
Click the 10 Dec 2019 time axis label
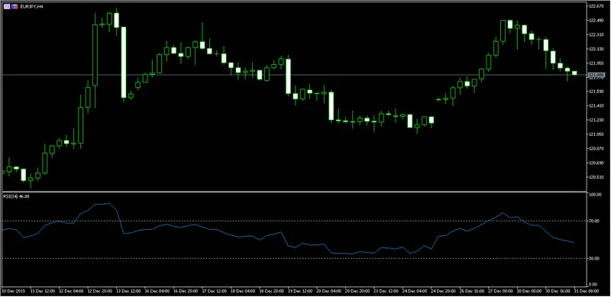click(x=13, y=291)
